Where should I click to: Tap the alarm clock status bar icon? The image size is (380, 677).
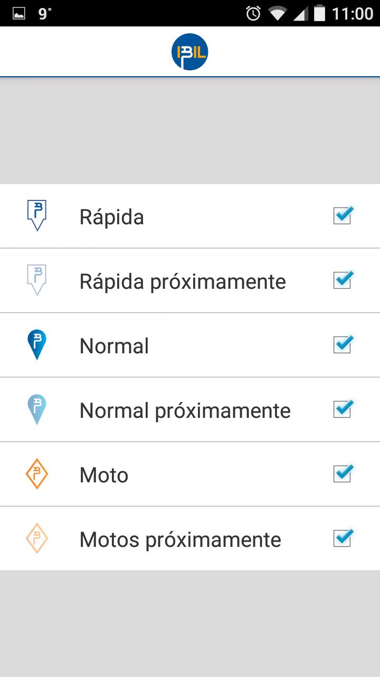(253, 13)
